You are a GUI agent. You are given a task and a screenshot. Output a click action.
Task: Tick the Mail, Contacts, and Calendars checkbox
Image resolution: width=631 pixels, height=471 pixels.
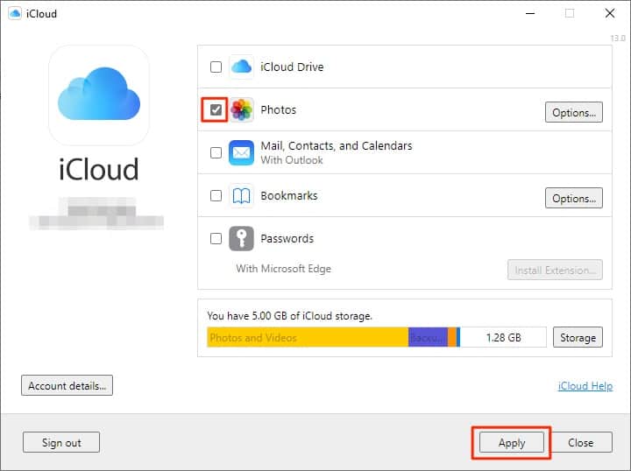[216, 153]
